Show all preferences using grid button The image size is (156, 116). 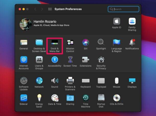50,9
